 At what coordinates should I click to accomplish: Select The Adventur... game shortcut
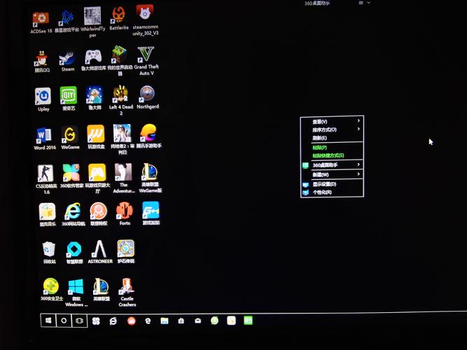124,178
